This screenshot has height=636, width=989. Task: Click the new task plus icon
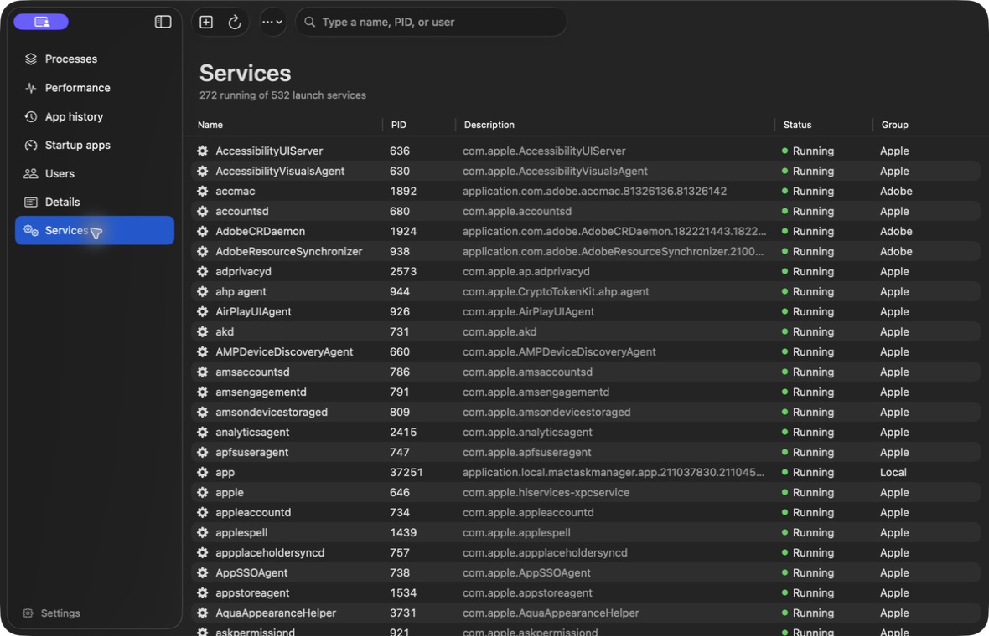tap(206, 22)
